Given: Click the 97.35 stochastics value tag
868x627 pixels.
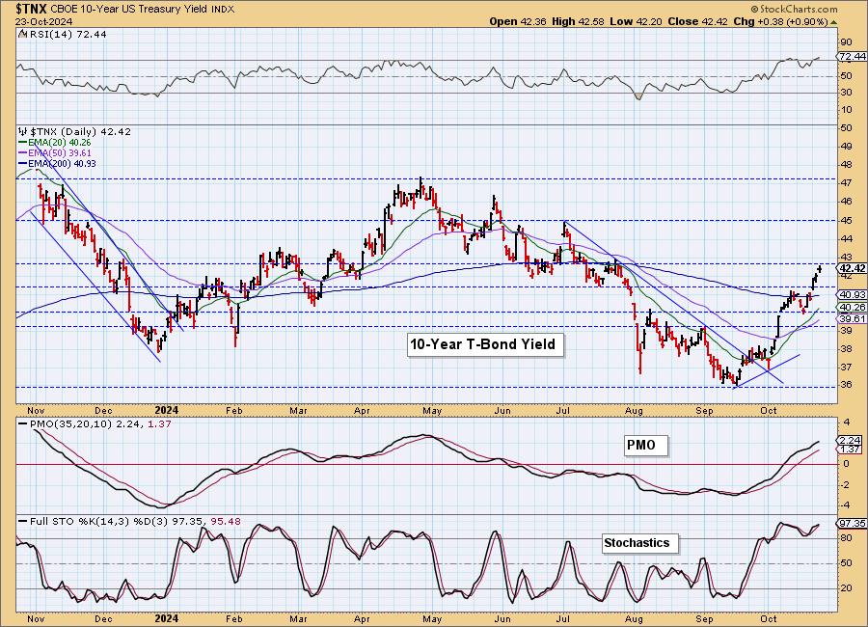Looking at the screenshot, I should point(852,524).
